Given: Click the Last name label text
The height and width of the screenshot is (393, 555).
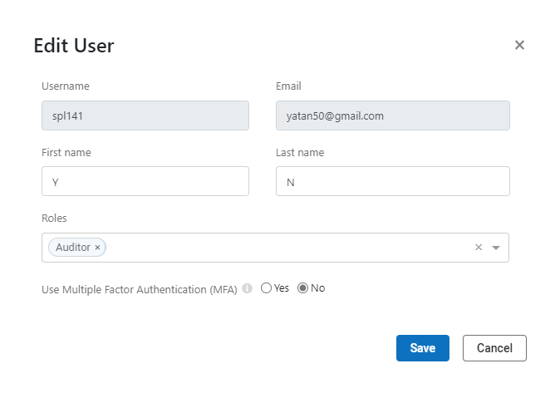Looking at the screenshot, I should 300,153.
